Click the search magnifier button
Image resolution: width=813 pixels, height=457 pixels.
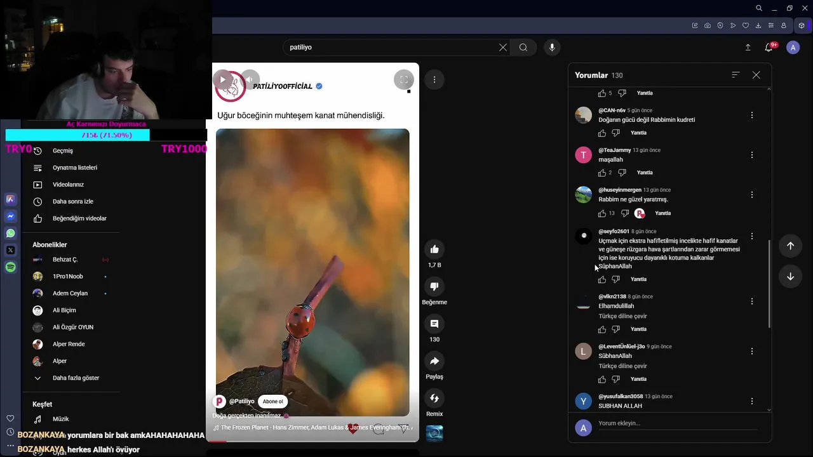coord(523,47)
